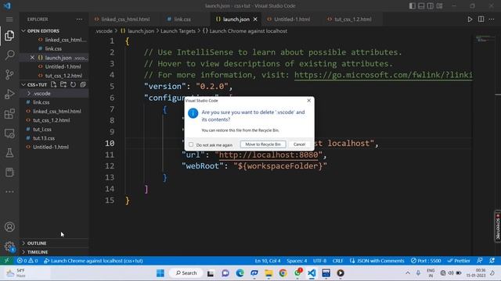Create a new file in CSS+TUT

tap(54, 84)
